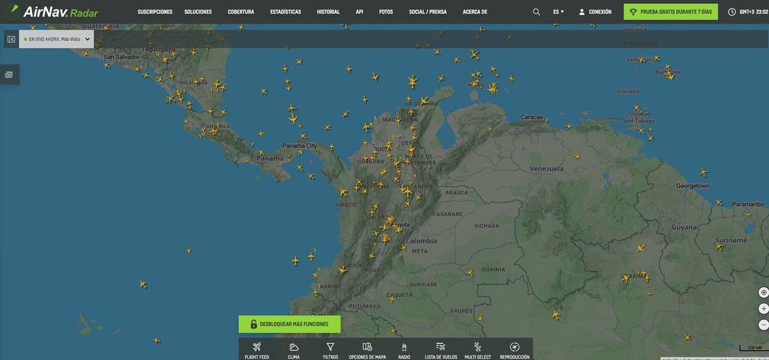
Task: Zoom out the map with minus button
Action: [763, 324]
